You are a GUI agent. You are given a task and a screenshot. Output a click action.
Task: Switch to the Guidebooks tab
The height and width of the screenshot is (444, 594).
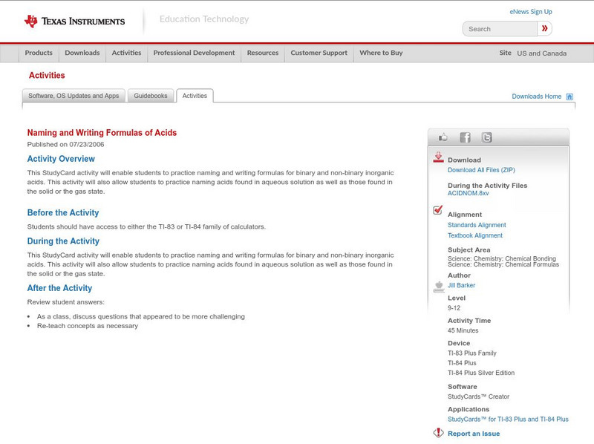pos(151,96)
